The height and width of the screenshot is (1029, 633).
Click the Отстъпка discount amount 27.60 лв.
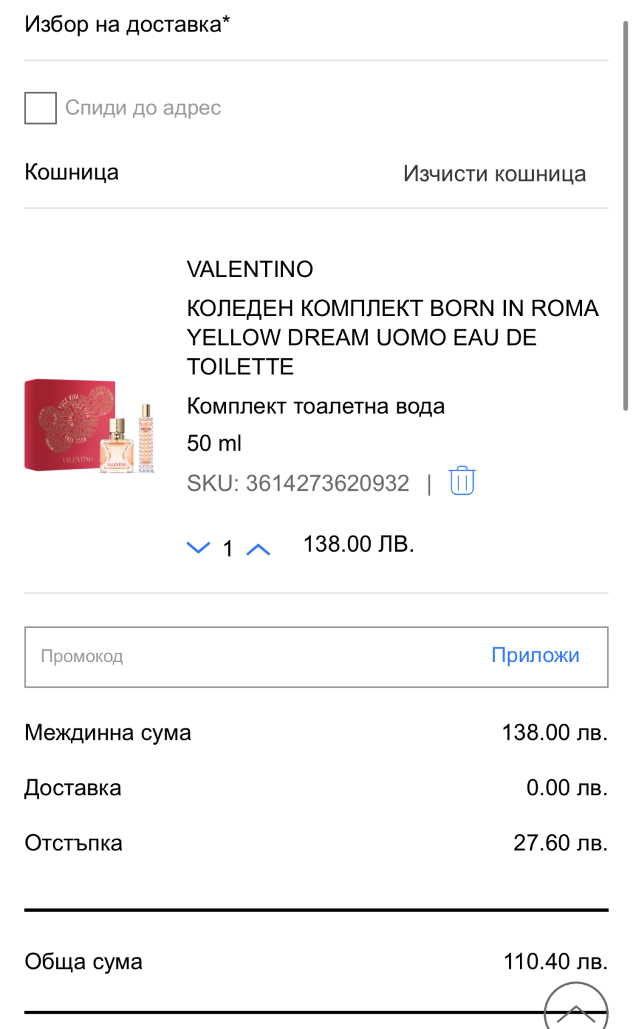click(x=560, y=843)
